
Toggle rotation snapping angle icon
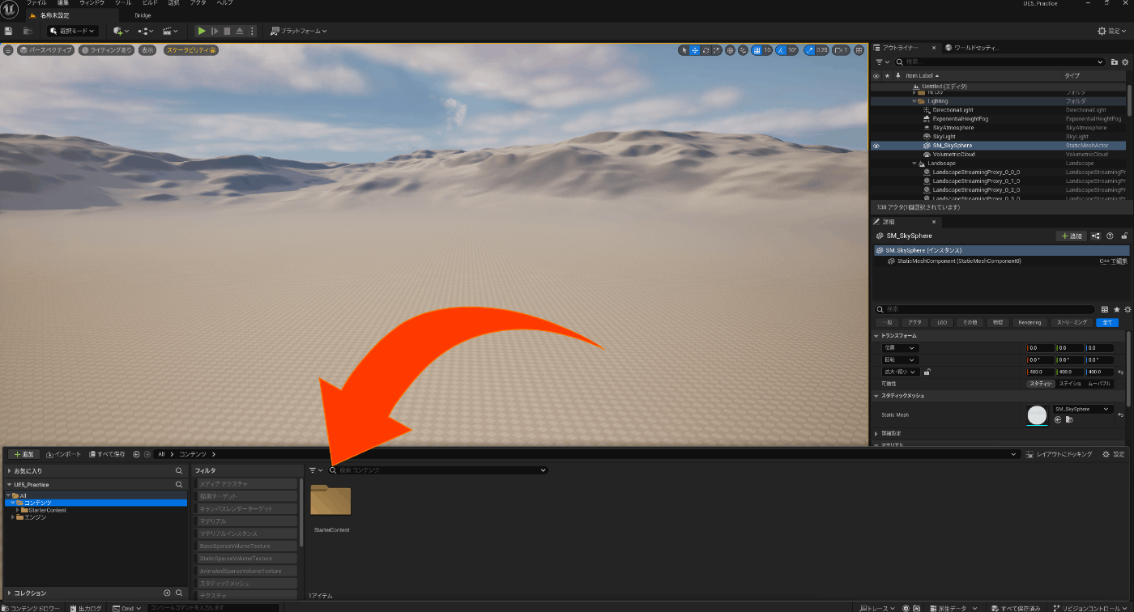point(782,50)
